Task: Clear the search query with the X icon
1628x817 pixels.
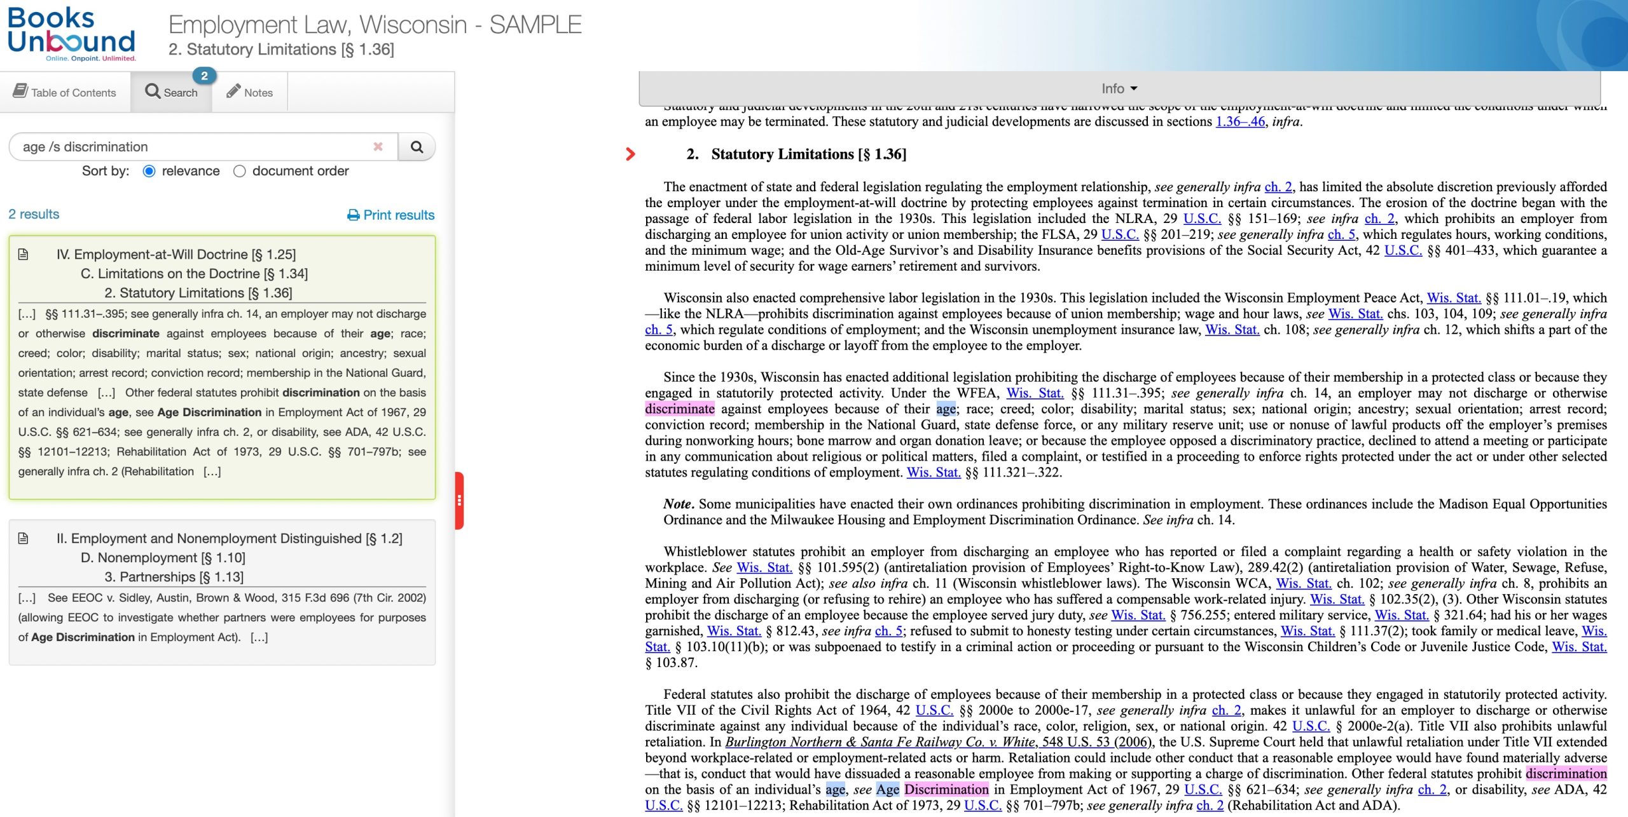Action: tap(378, 147)
